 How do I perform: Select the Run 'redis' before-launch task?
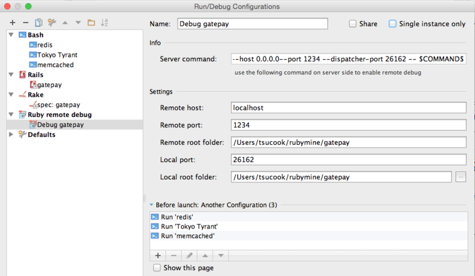[309, 217]
